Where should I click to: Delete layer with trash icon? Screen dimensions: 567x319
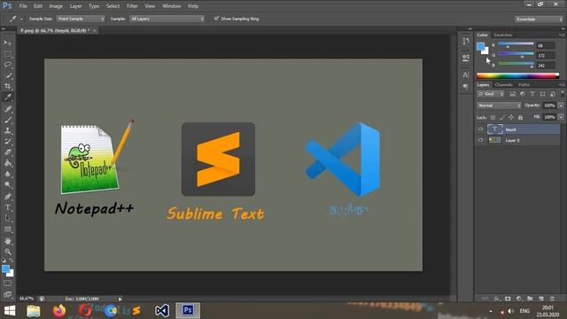click(x=552, y=299)
